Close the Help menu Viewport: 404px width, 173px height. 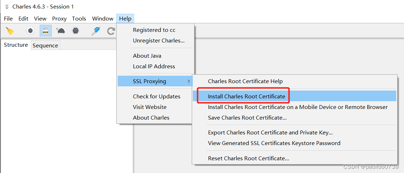125,18
